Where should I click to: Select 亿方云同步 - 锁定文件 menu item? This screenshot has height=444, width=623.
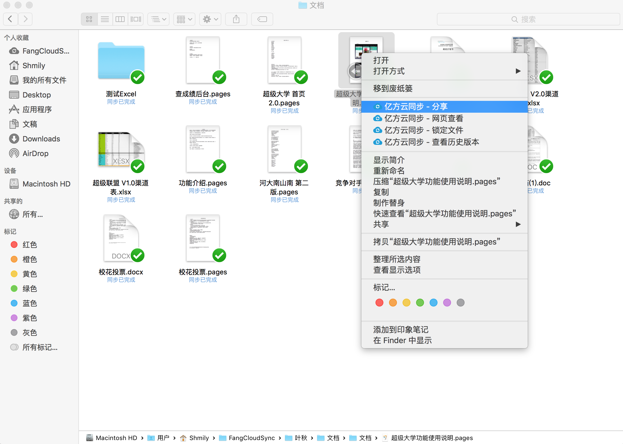pyautogui.click(x=423, y=130)
